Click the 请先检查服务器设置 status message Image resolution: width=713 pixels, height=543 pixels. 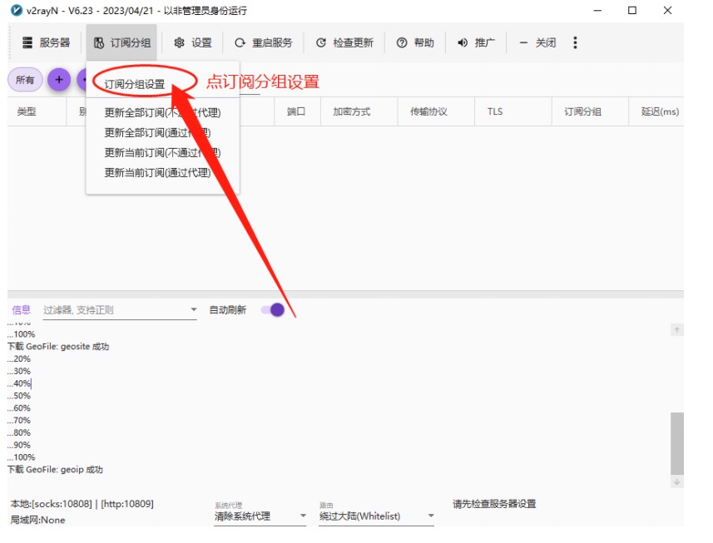[x=494, y=504]
